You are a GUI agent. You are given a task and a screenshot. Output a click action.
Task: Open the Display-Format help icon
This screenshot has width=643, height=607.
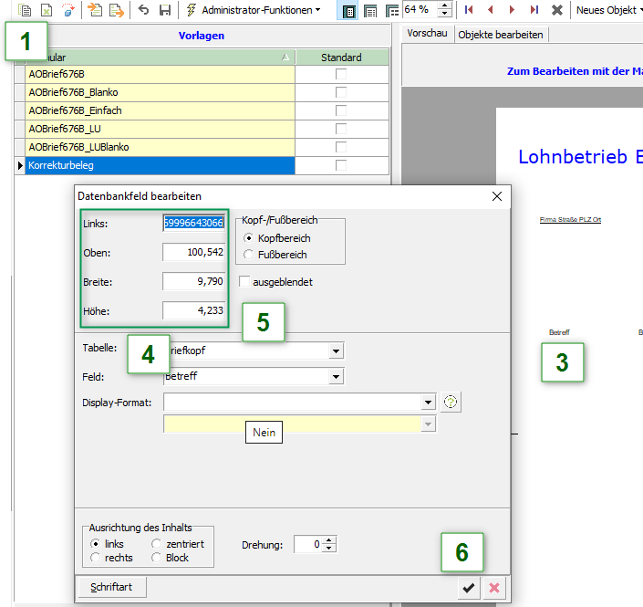pyautogui.click(x=449, y=402)
